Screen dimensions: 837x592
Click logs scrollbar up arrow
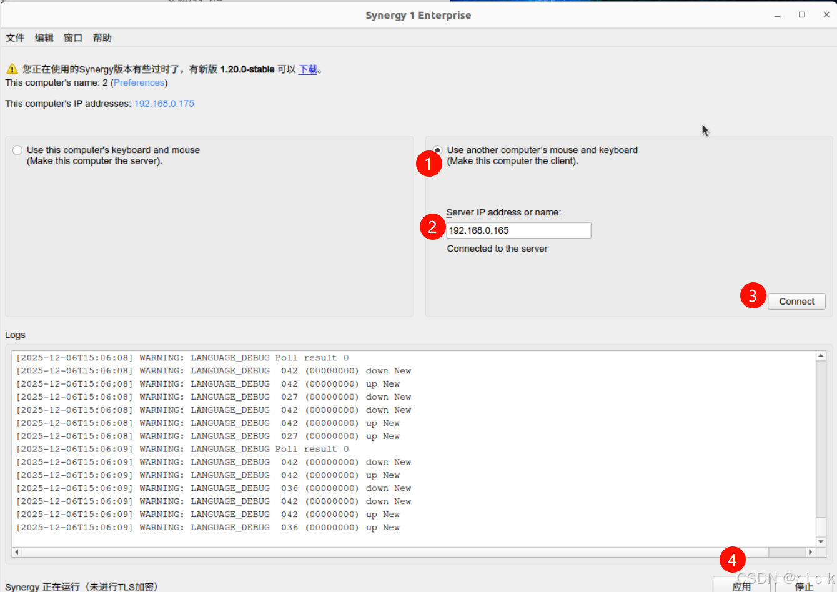pos(821,356)
